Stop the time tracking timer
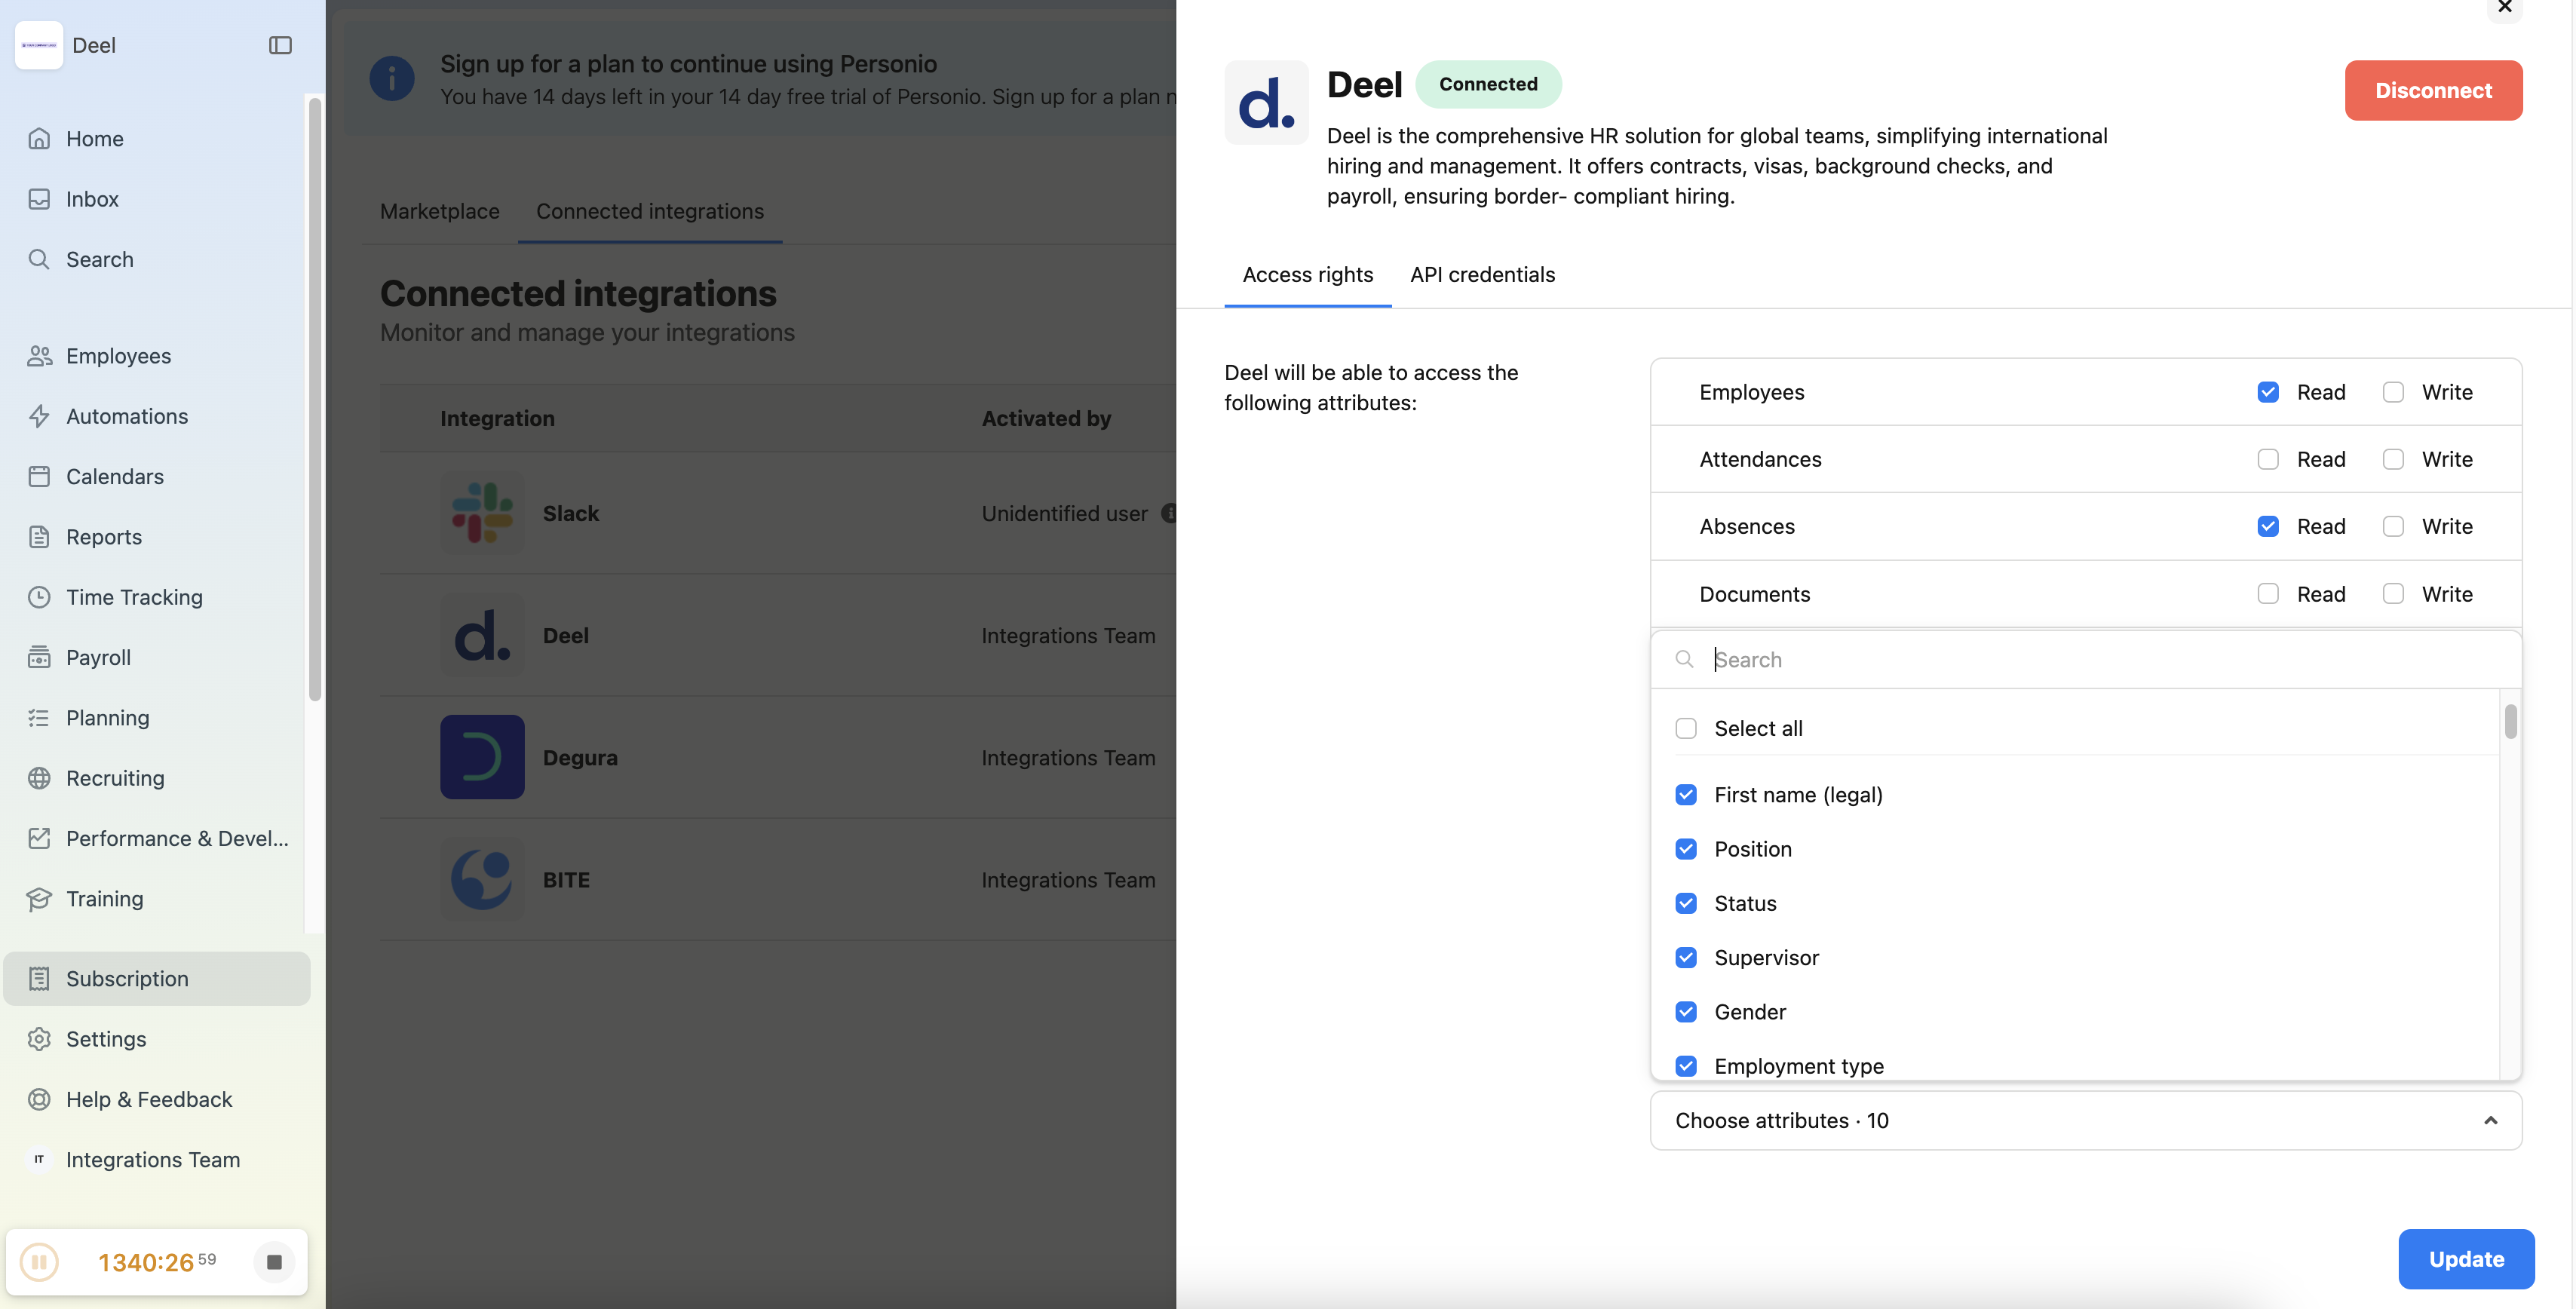 [274, 1262]
